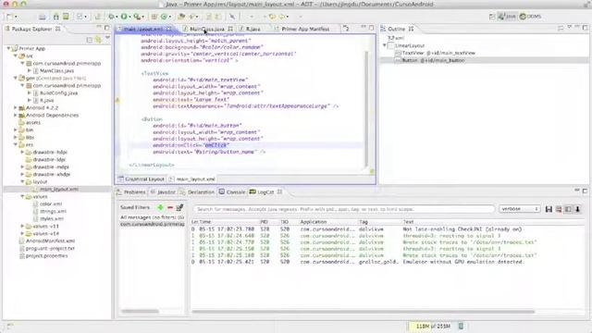
Task: Switch to the DDMS perspective
Action: [x=530, y=17]
